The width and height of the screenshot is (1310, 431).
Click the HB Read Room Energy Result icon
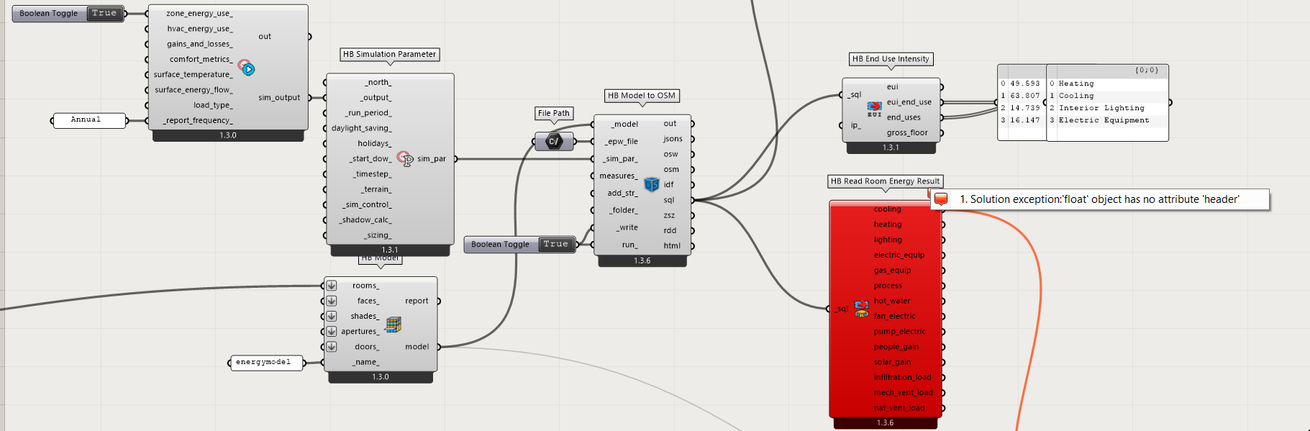pos(861,309)
